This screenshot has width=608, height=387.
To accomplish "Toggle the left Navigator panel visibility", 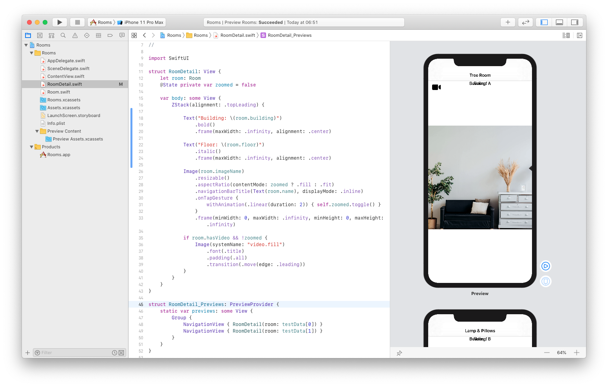I will pos(543,22).
